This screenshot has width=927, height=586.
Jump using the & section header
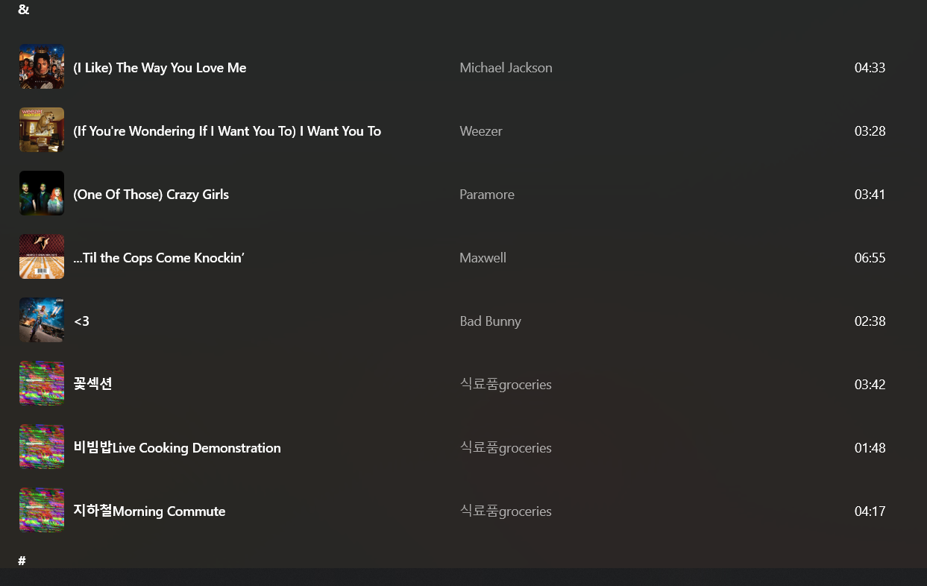pyautogui.click(x=24, y=10)
